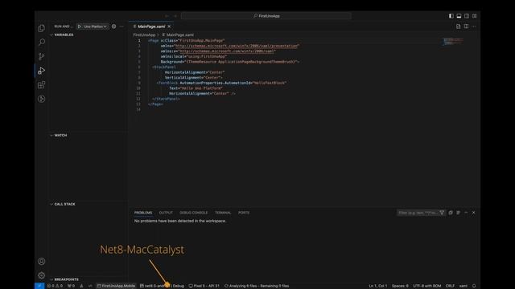
Task: Open editor more actions ellipsis
Action: (x=474, y=26)
